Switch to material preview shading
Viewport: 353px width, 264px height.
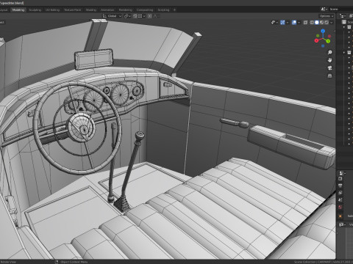(x=321, y=23)
